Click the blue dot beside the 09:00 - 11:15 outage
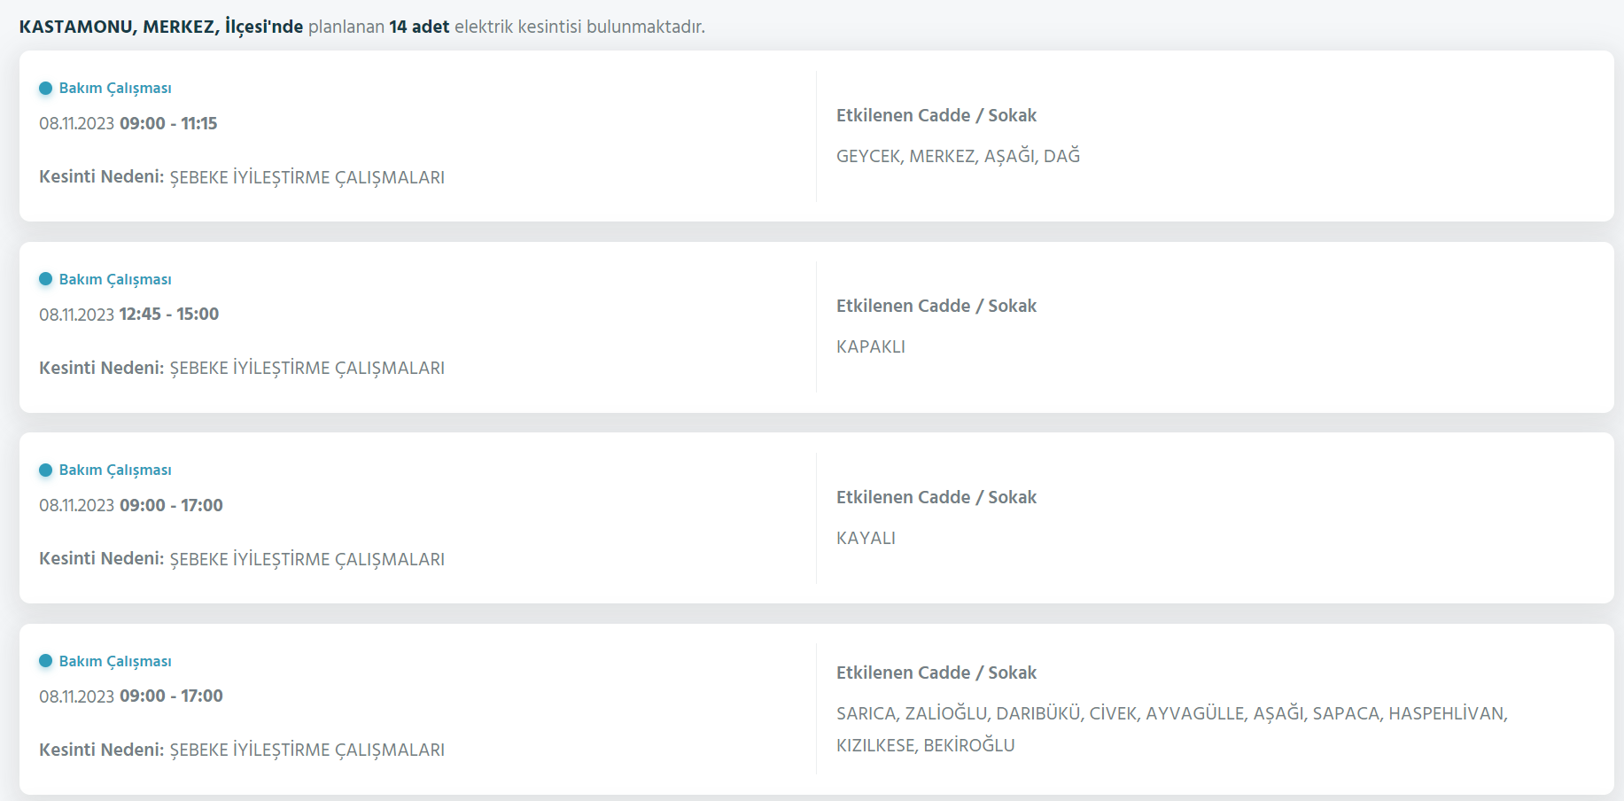Image resolution: width=1624 pixels, height=801 pixels. (x=46, y=89)
